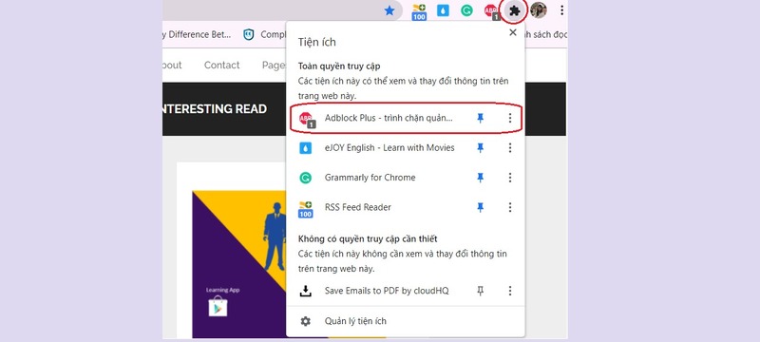Click the Google Play Learning App badge
This screenshot has height=342, width=760.
point(218,306)
